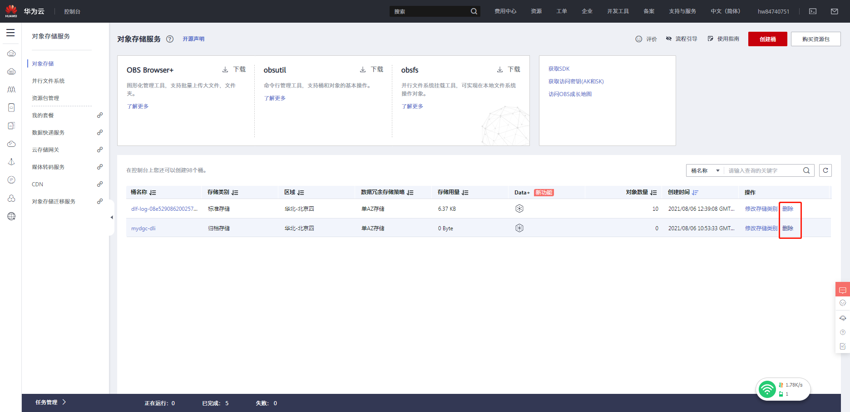The height and width of the screenshot is (412, 850).
Task: Click the link icon next to CDN
Action: coord(100,184)
